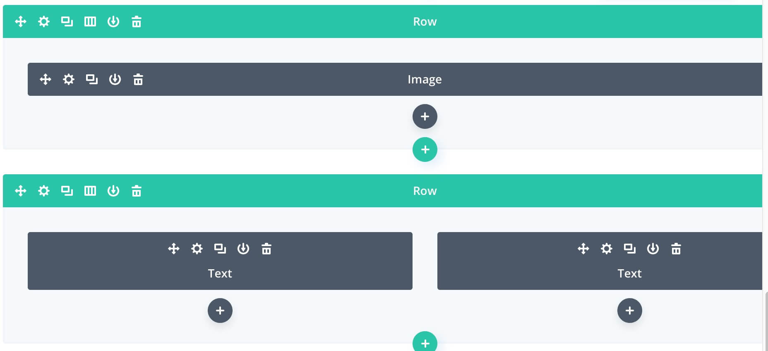This screenshot has height=351, width=768.
Task: Open settings gear of the first Row
Action: [44, 21]
